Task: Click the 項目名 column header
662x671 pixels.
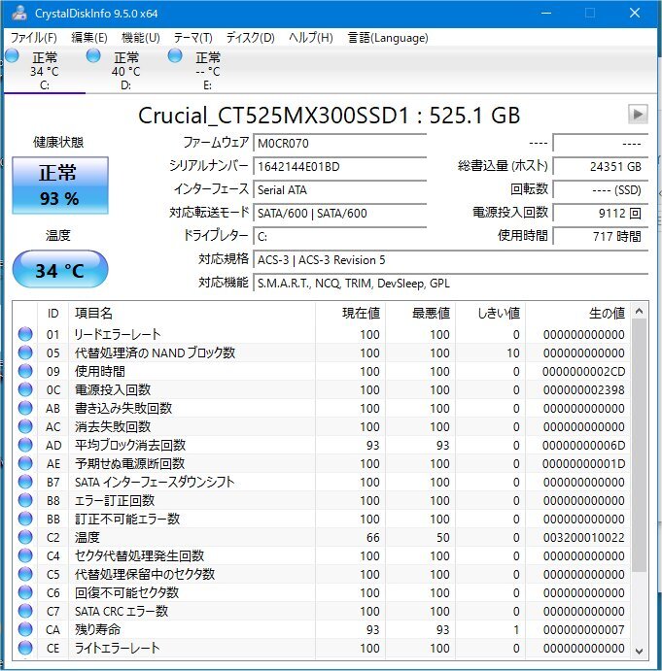Action: pos(192,314)
